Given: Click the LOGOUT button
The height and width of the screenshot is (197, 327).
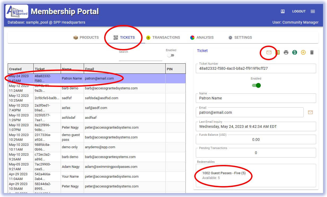Looking at the screenshot, I should pos(299,11).
